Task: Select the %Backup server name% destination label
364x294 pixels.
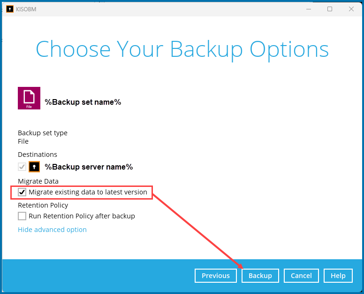Action: tap(89, 167)
